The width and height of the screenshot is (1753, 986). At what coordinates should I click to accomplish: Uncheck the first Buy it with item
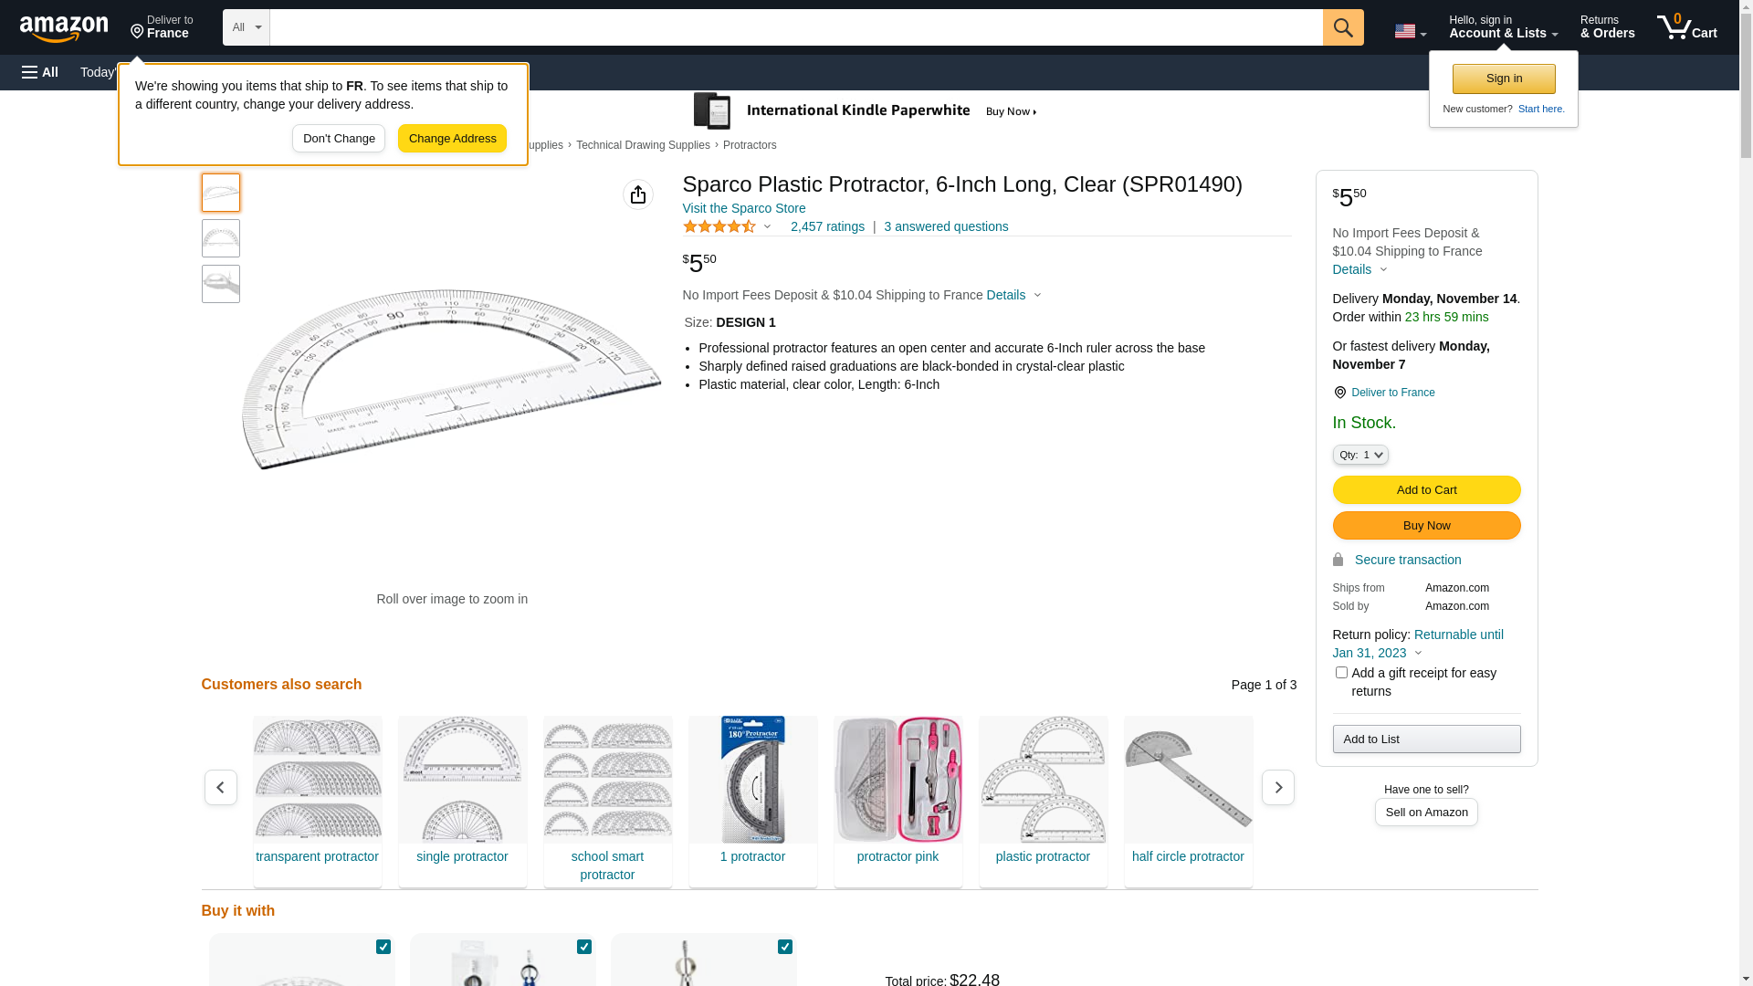click(x=383, y=947)
